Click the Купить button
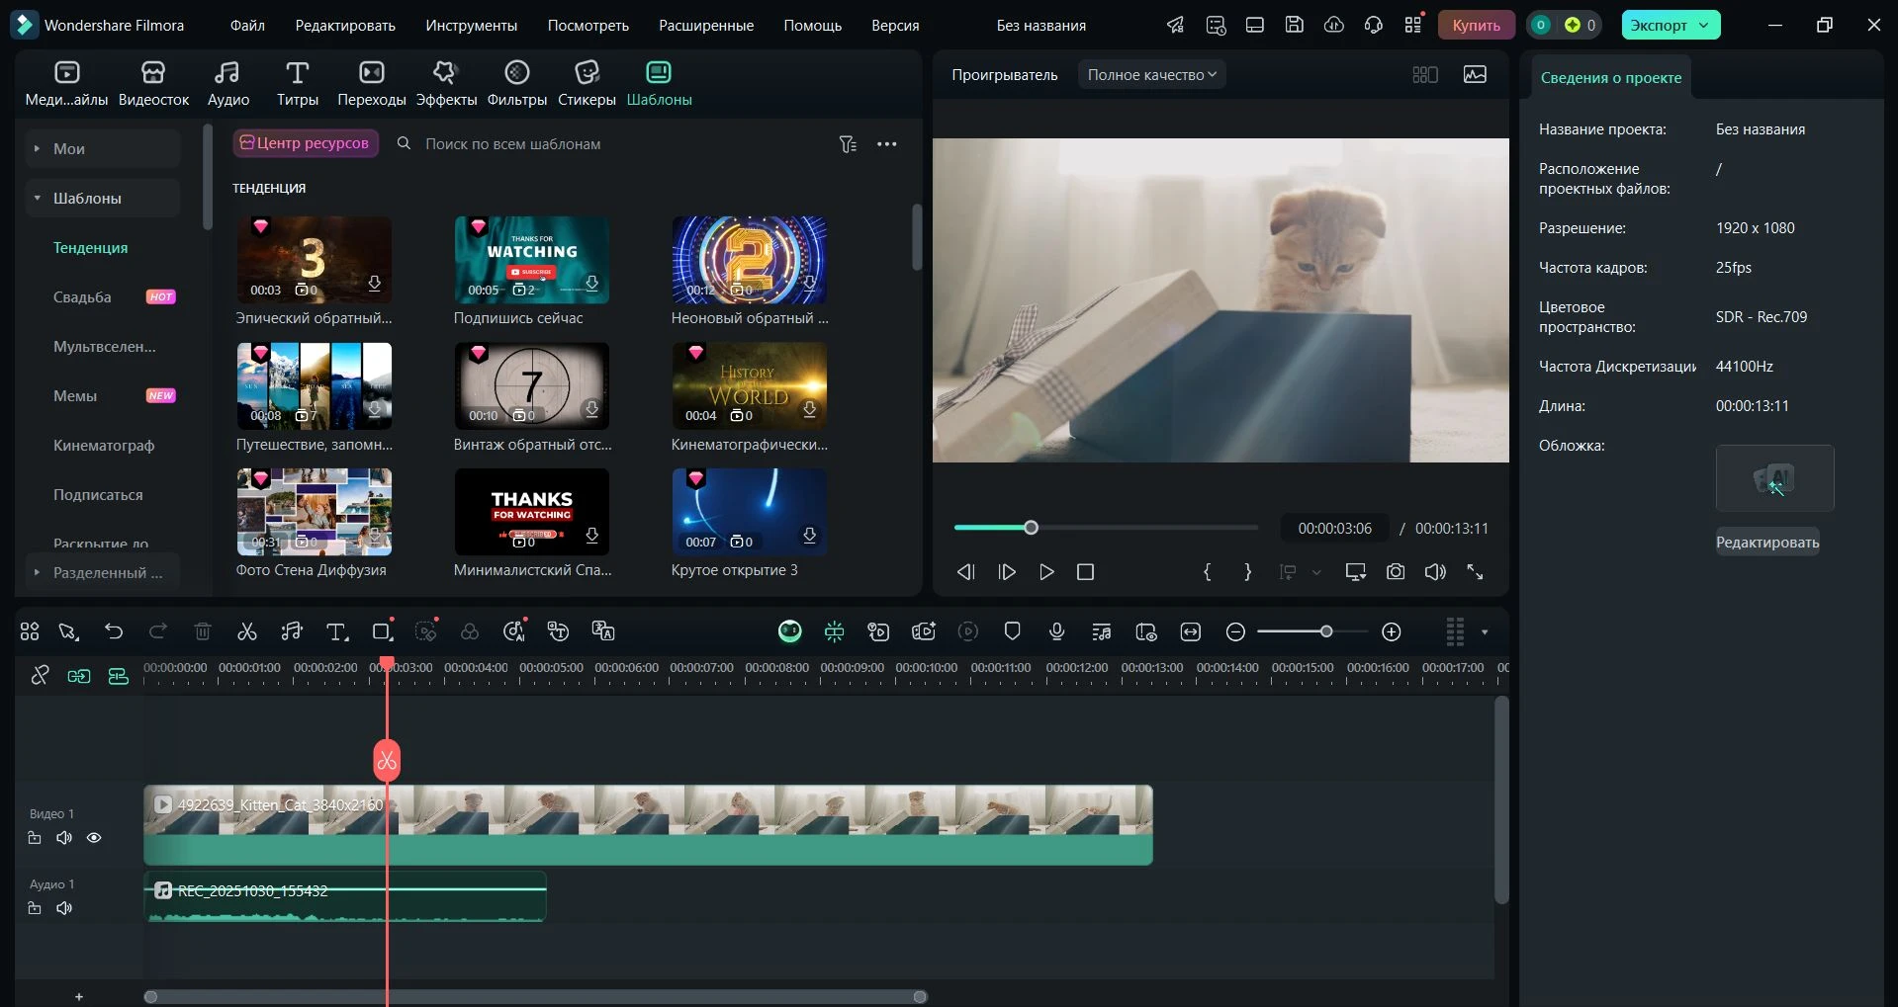The width and height of the screenshot is (1898, 1007). pyautogui.click(x=1476, y=26)
